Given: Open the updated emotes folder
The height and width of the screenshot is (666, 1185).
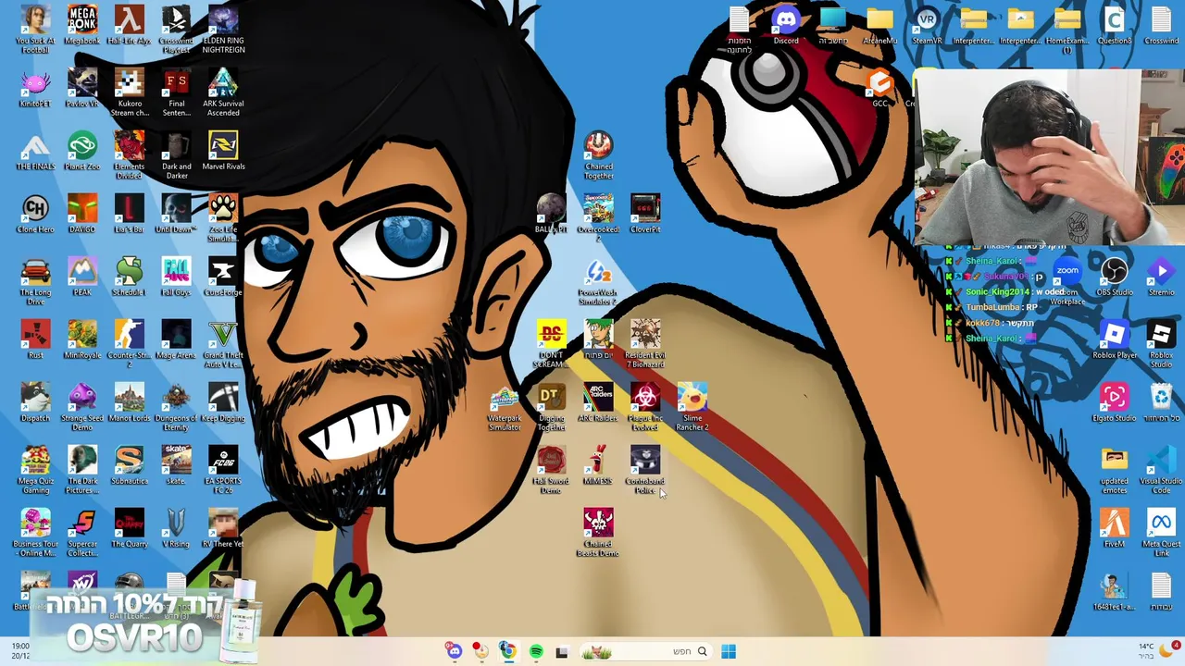Looking at the screenshot, I should click(x=1115, y=470).
